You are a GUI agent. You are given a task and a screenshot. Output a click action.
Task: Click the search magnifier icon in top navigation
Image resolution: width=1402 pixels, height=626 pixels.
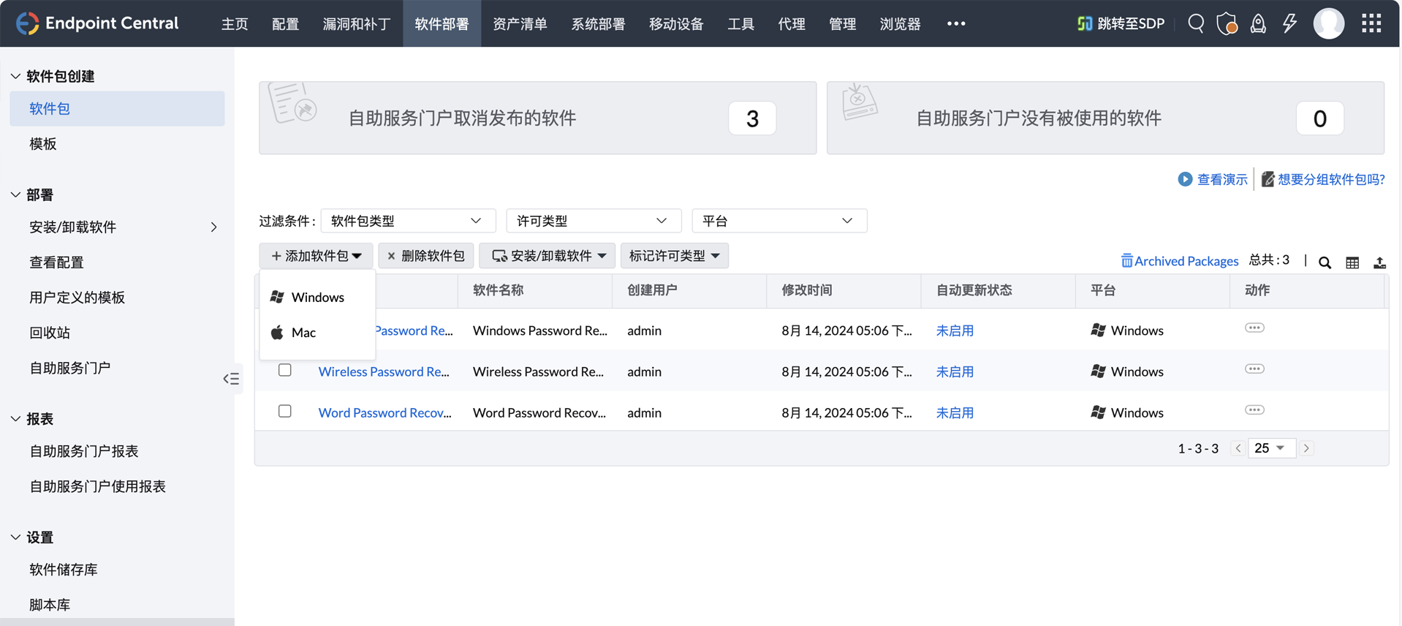[1196, 23]
